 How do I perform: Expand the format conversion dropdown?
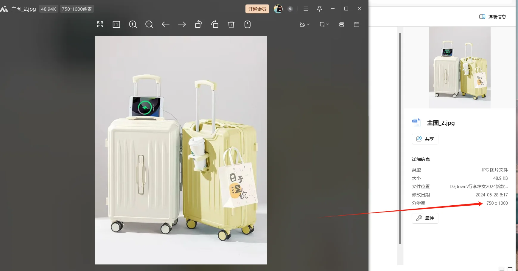coord(323,24)
